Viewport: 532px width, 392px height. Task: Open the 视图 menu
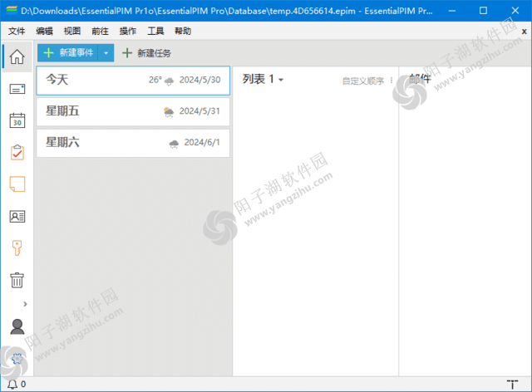click(x=72, y=32)
